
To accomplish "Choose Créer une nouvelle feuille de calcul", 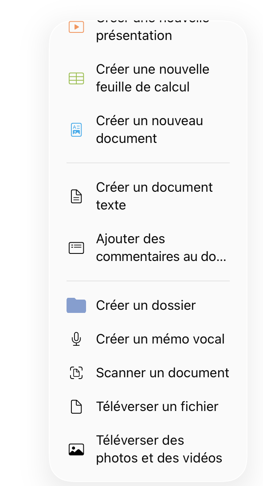I will coord(153,78).
